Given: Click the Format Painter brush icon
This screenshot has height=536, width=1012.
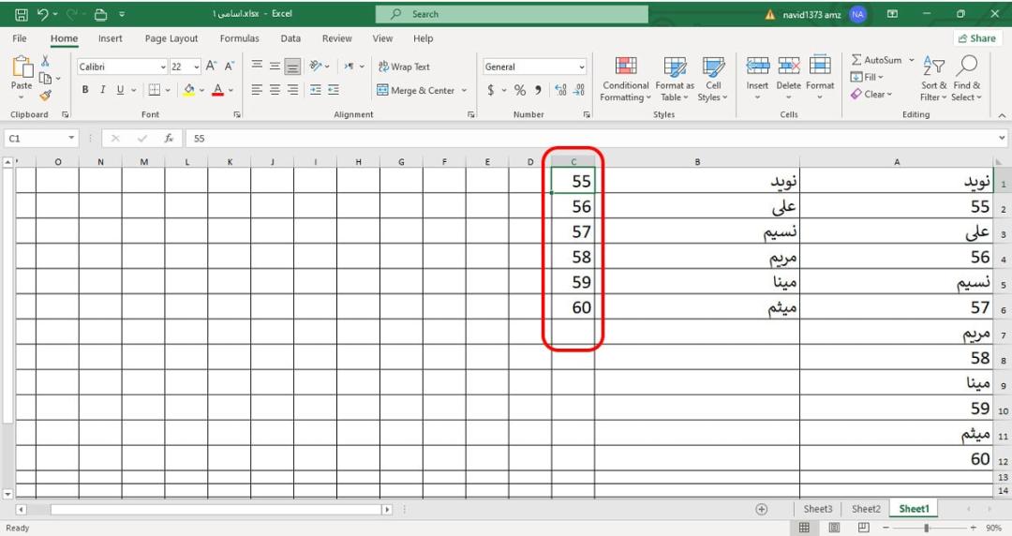Looking at the screenshot, I should tap(45, 96).
